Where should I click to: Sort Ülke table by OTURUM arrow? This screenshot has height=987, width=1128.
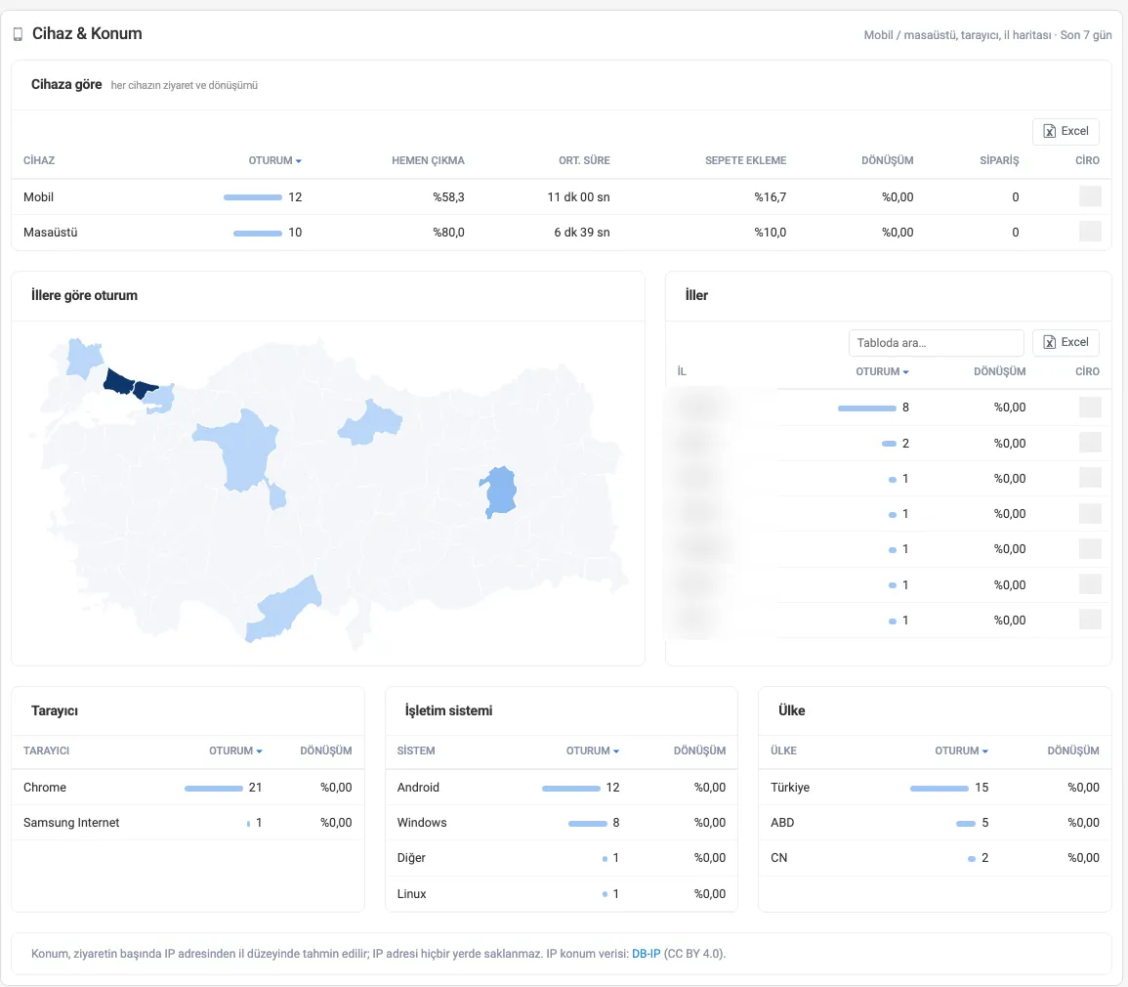coord(984,751)
